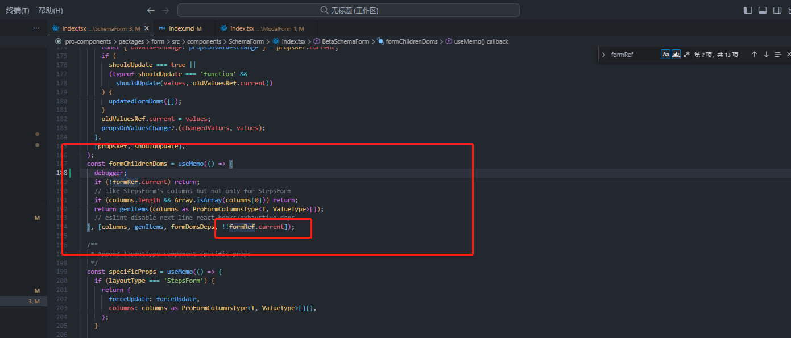Open the more editor actions menu (...)
The width and height of the screenshot is (791, 338).
click(x=36, y=27)
